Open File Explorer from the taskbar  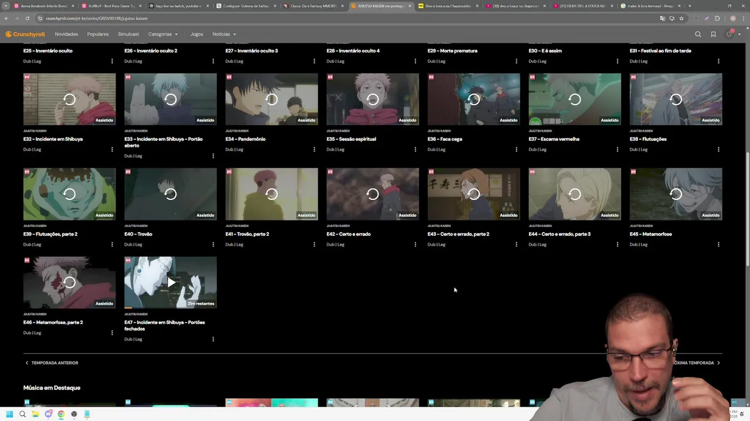(x=35, y=414)
